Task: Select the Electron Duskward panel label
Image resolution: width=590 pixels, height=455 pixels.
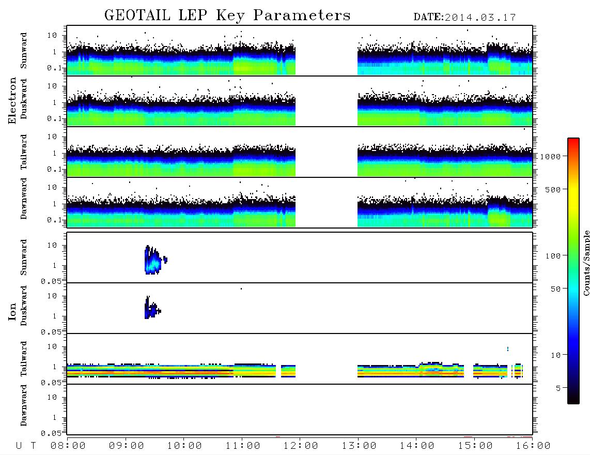Action: [24, 99]
